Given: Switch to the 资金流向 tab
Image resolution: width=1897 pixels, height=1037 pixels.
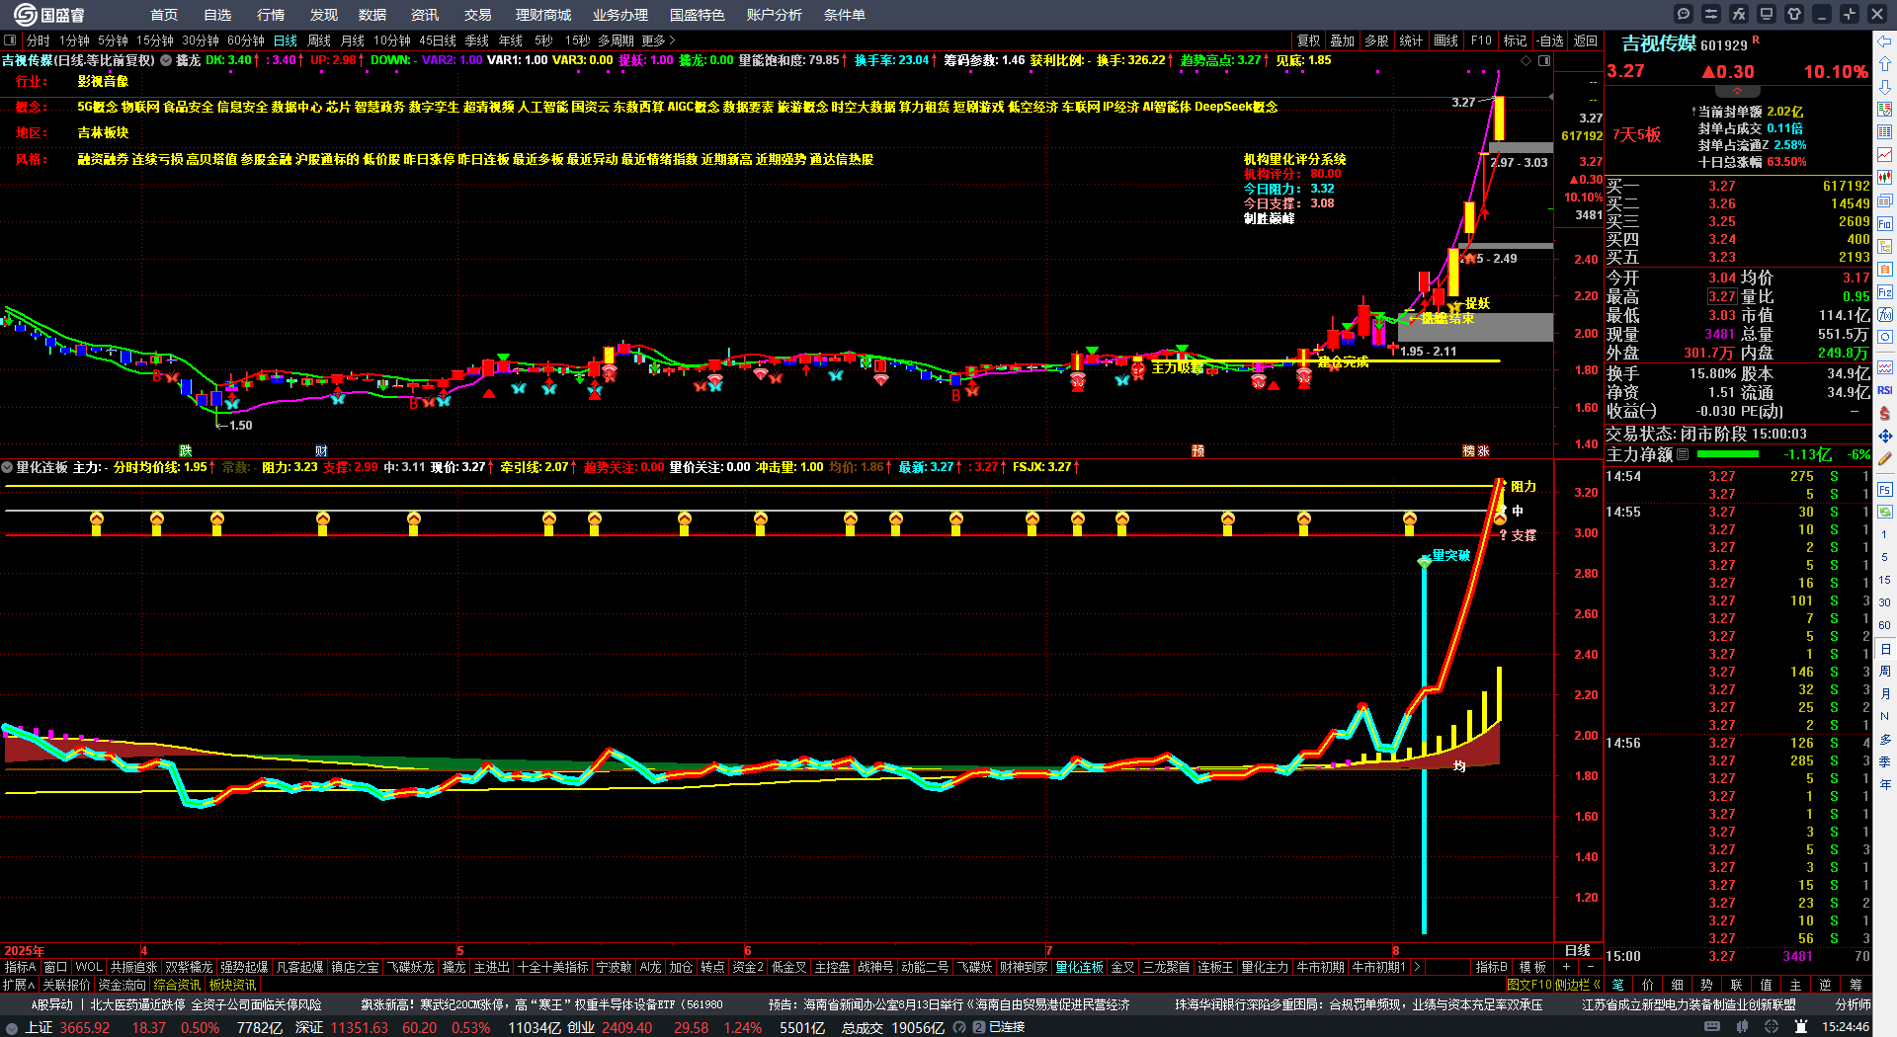Looking at the screenshot, I should pos(122,985).
